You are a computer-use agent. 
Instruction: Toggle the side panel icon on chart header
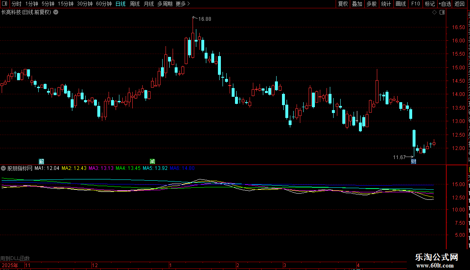point(442,12)
